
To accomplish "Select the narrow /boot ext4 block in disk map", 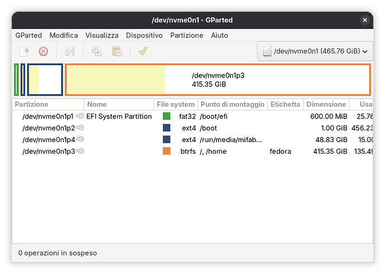I will 23,80.
